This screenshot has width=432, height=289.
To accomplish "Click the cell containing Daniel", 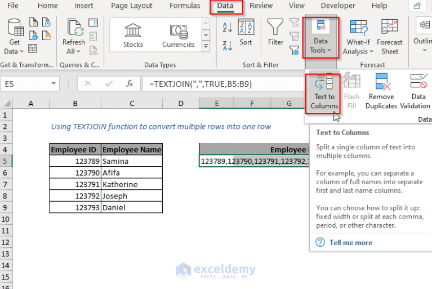I will (x=132, y=207).
